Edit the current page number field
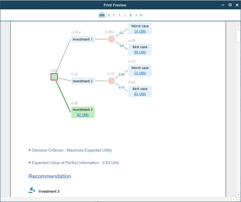Image resolution: width=241 pixels, height=202 pixels. tap(120, 15)
